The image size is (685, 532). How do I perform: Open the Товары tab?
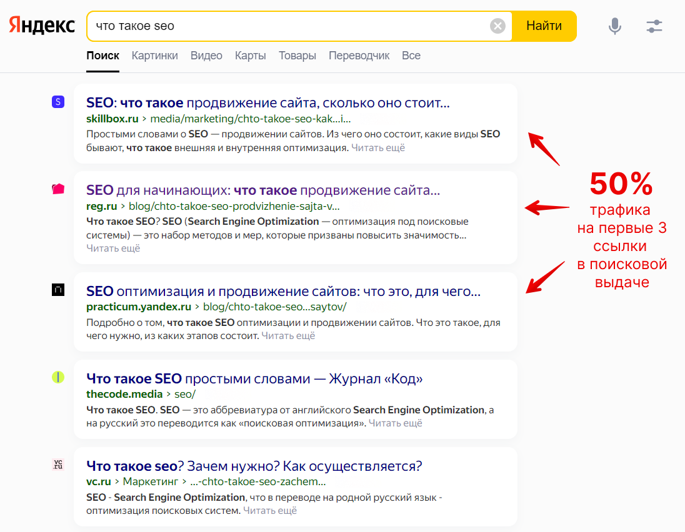pyautogui.click(x=297, y=56)
